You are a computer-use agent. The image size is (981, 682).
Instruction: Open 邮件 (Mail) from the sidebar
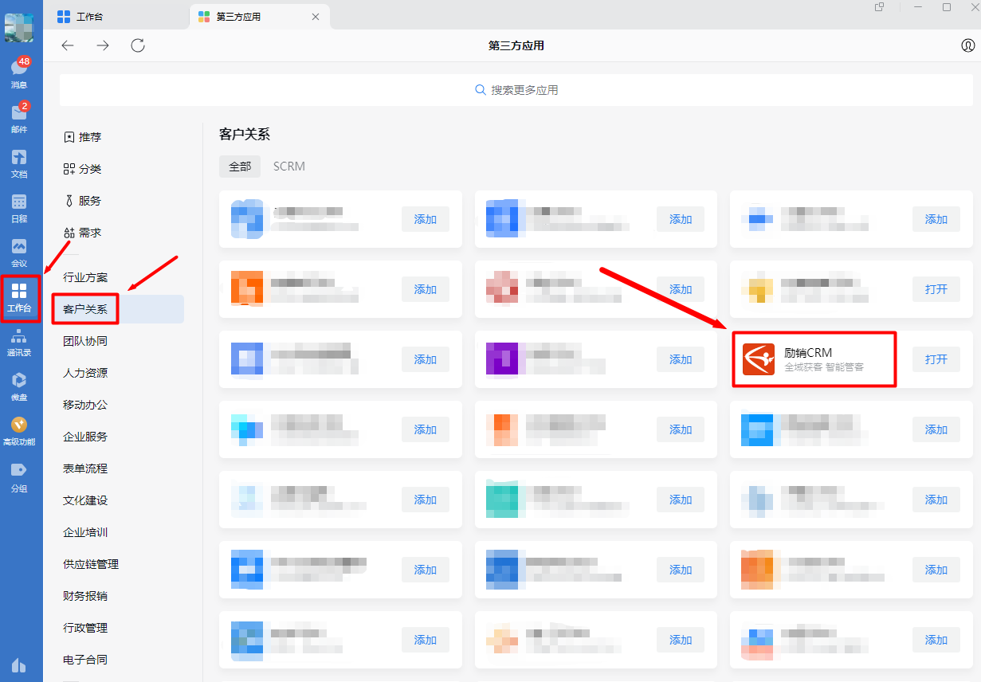(x=18, y=118)
